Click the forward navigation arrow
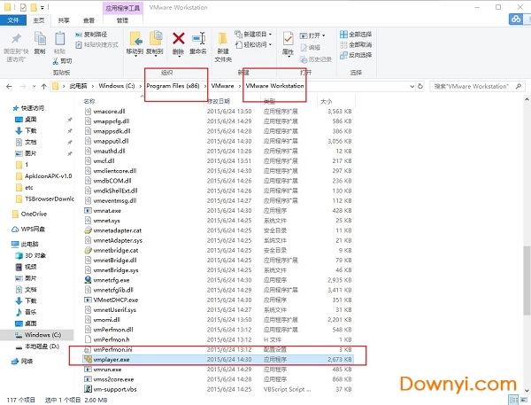Image resolution: width=531 pixels, height=405 pixels. [x=23, y=87]
